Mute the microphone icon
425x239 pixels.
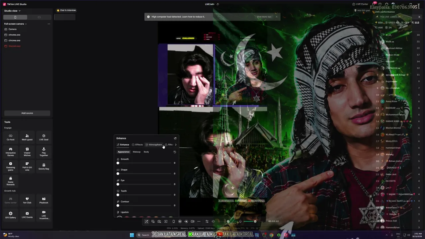[x=240, y=221]
